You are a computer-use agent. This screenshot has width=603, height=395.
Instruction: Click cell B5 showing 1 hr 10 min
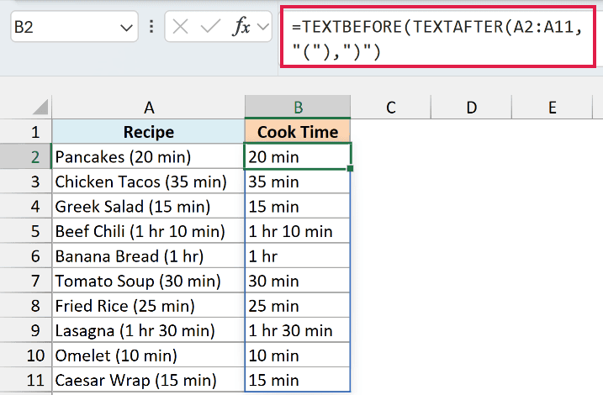298,231
